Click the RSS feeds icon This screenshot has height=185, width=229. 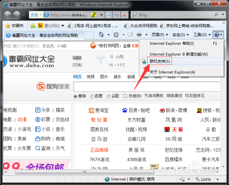116,35
